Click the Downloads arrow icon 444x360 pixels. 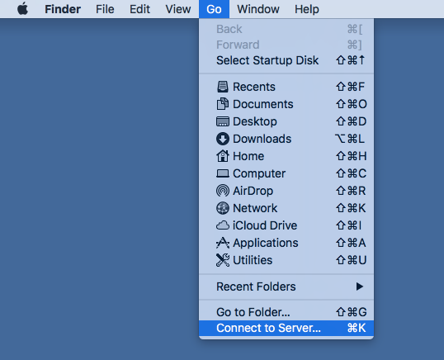223,139
